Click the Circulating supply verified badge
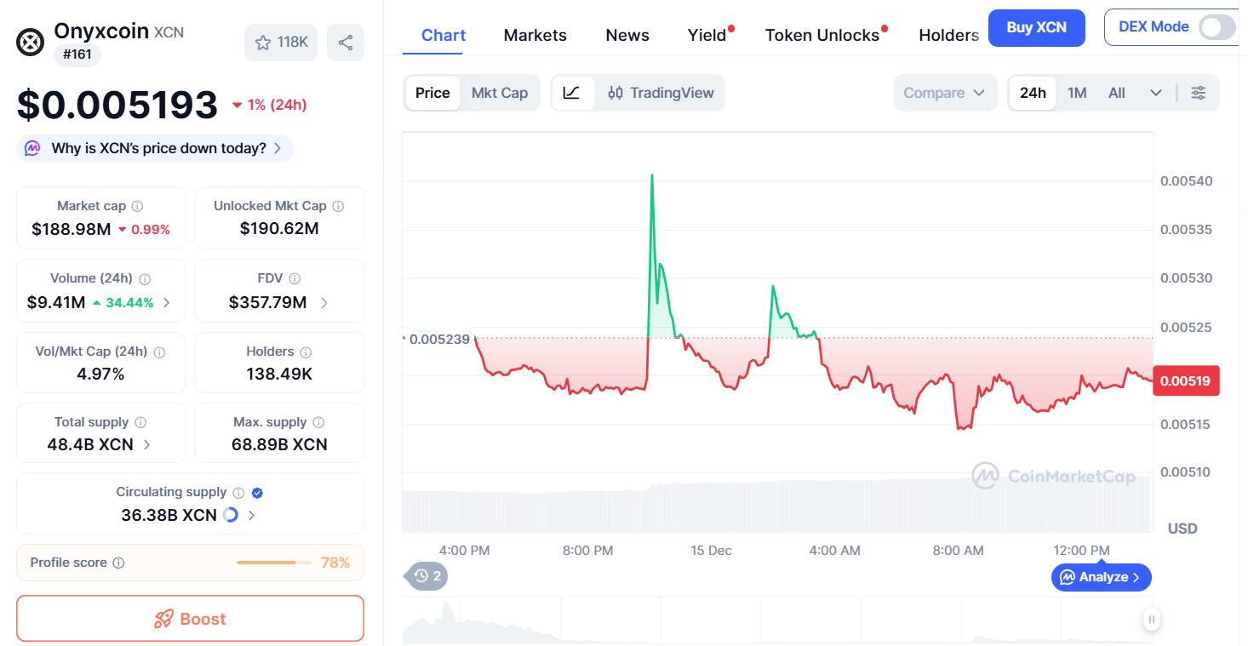 tap(257, 492)
